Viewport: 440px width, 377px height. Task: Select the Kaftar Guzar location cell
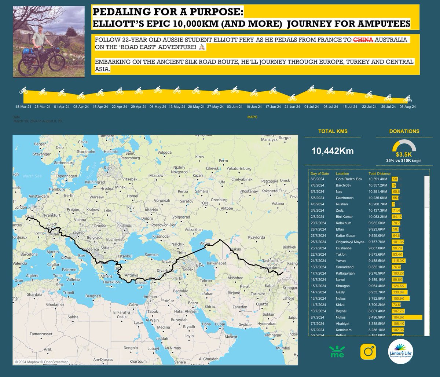click(x=346, y=235)
